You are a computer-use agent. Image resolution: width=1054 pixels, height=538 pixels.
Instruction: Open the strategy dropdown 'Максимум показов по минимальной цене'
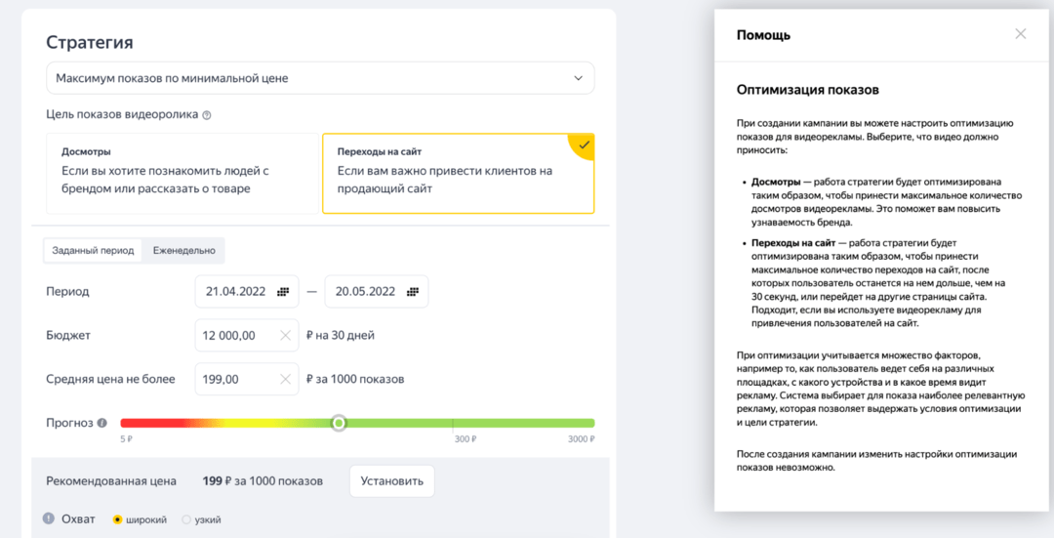click(x=320, y=78)
